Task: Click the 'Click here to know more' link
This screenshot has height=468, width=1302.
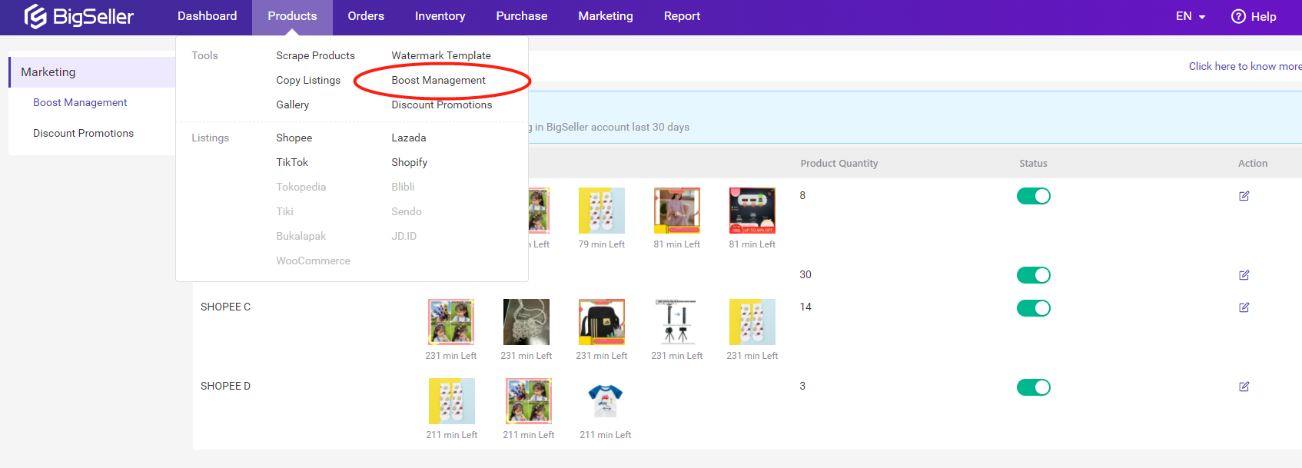Action: click(1244, 66)
